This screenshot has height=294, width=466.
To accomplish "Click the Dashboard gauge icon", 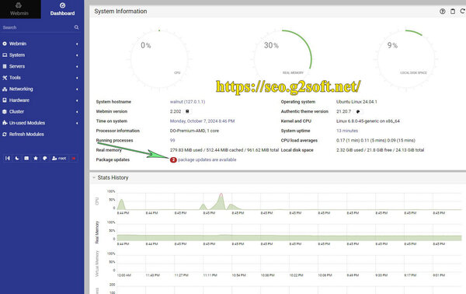I will pyautogui.click(x=62, y=5).
